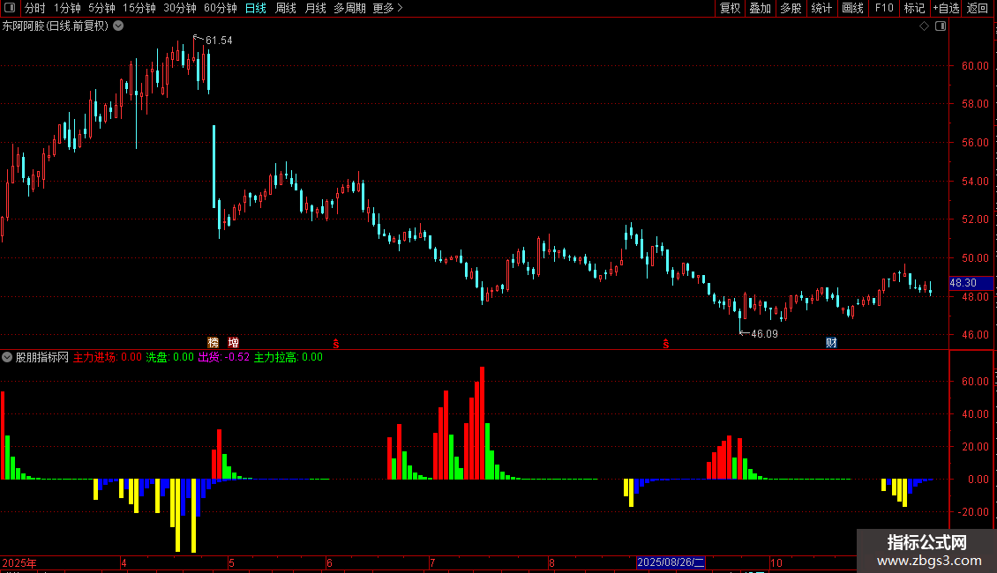Click the 财 financial report marker
The image size is (997, 573).
click(831, 342)
